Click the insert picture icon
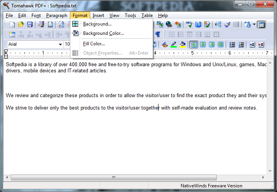Image resolution: width=277 pixels, height=192 pixels. 160,24
